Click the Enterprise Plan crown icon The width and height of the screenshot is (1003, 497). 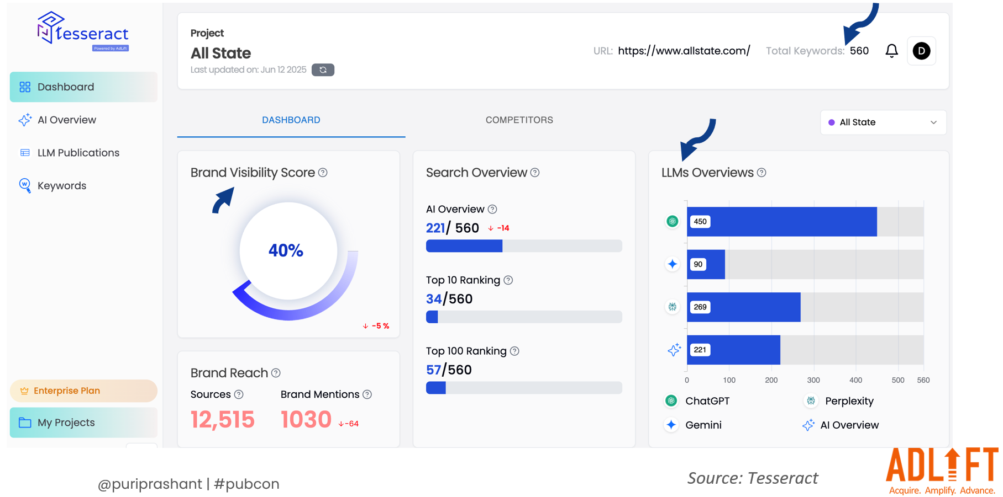[24, 391]
